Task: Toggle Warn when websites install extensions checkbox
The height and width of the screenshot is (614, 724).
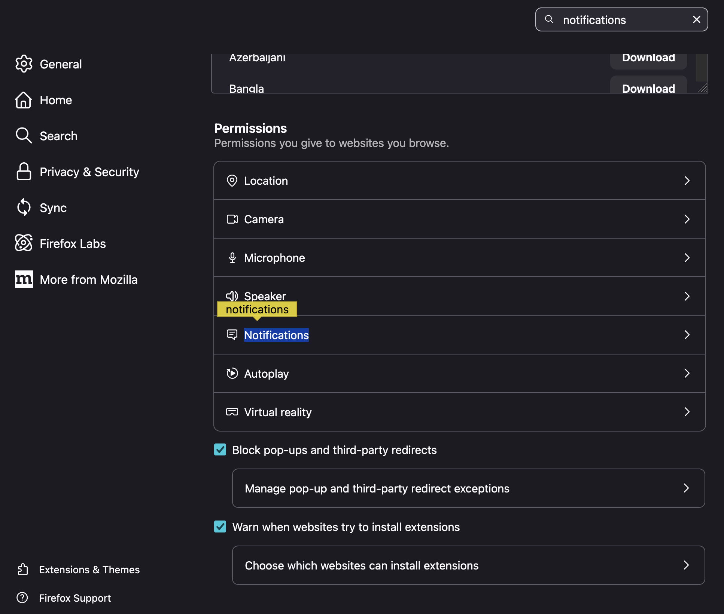Action: click(220, 526)
